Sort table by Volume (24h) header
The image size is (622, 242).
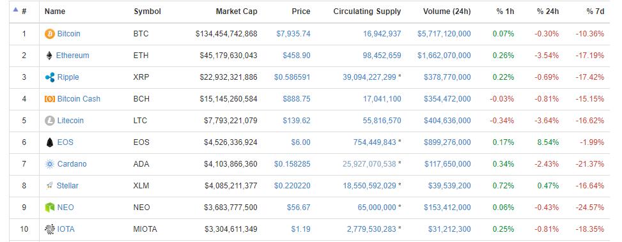point(447,11)
